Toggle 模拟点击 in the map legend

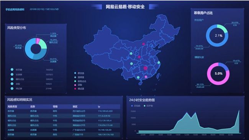(x=80, y=81)
